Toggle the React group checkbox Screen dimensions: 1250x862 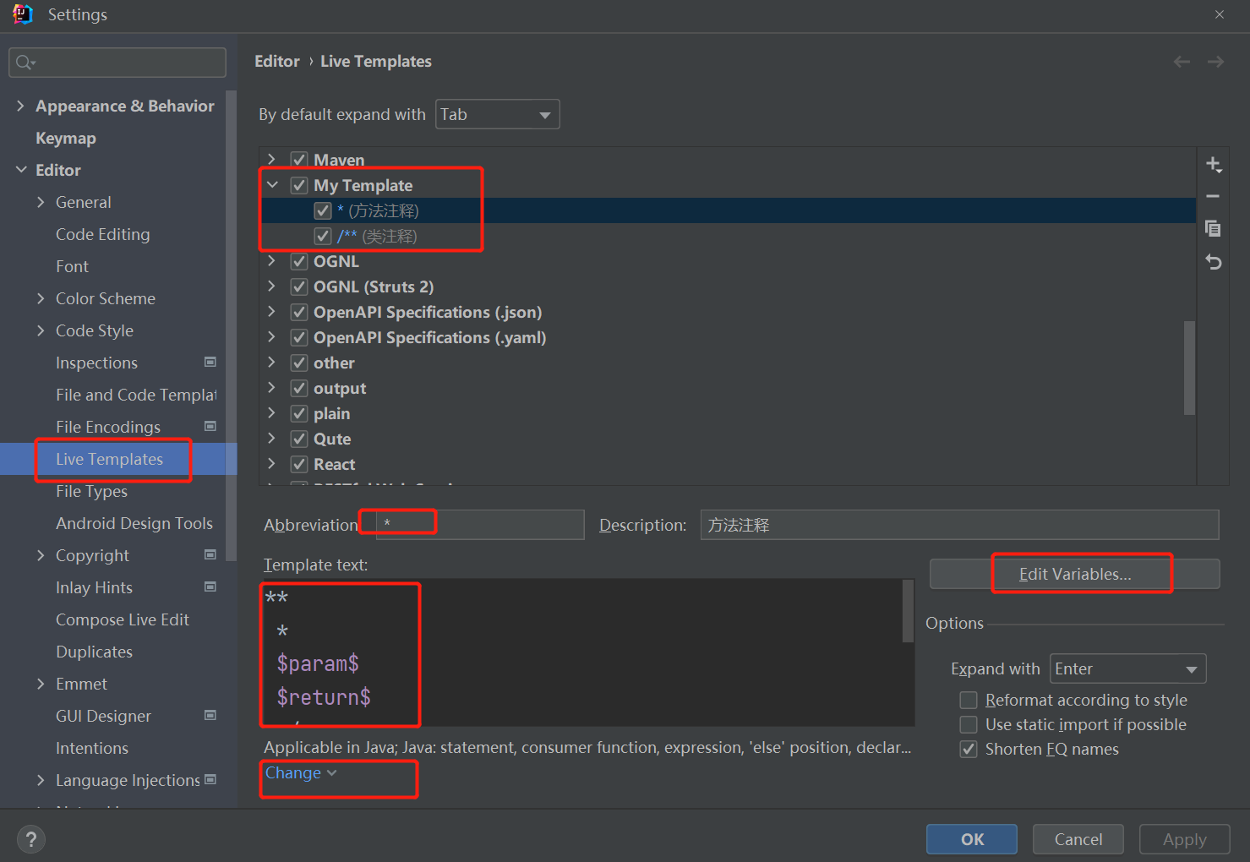(x=299, y=464)
